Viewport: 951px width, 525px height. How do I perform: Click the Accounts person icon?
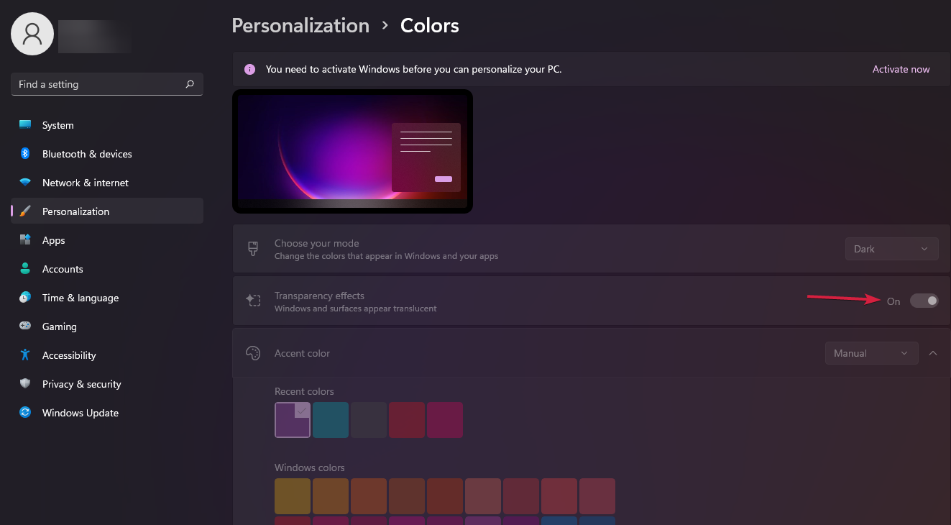pos(25,269)
